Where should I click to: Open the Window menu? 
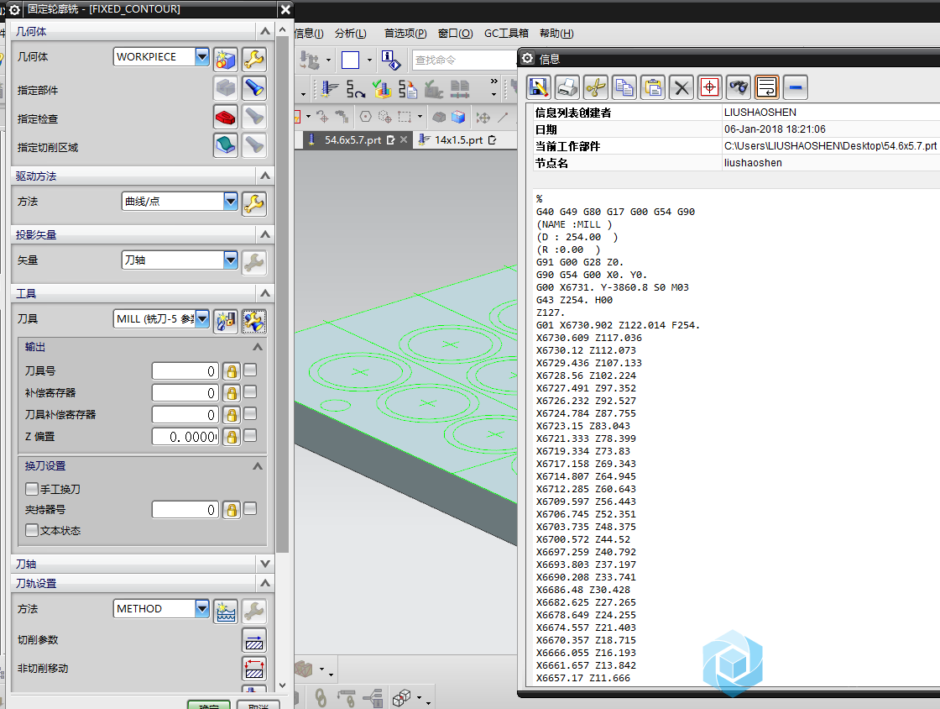(456, 34)
